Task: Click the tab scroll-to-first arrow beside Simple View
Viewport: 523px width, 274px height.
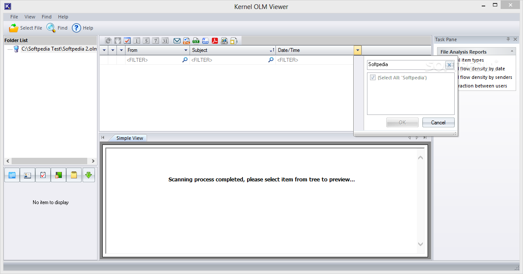Action: 103,138
